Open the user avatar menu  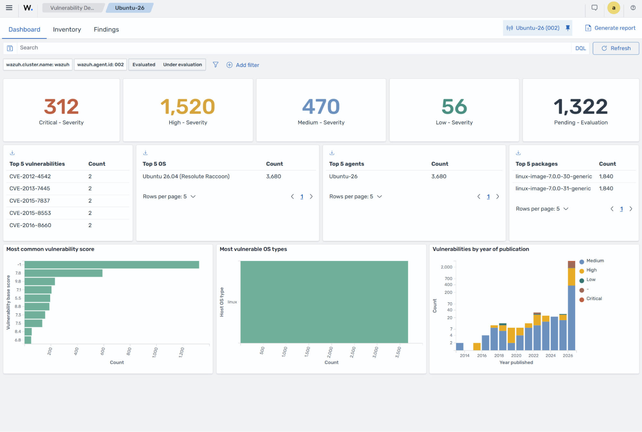pyautogui.click(x=613, y=8)
